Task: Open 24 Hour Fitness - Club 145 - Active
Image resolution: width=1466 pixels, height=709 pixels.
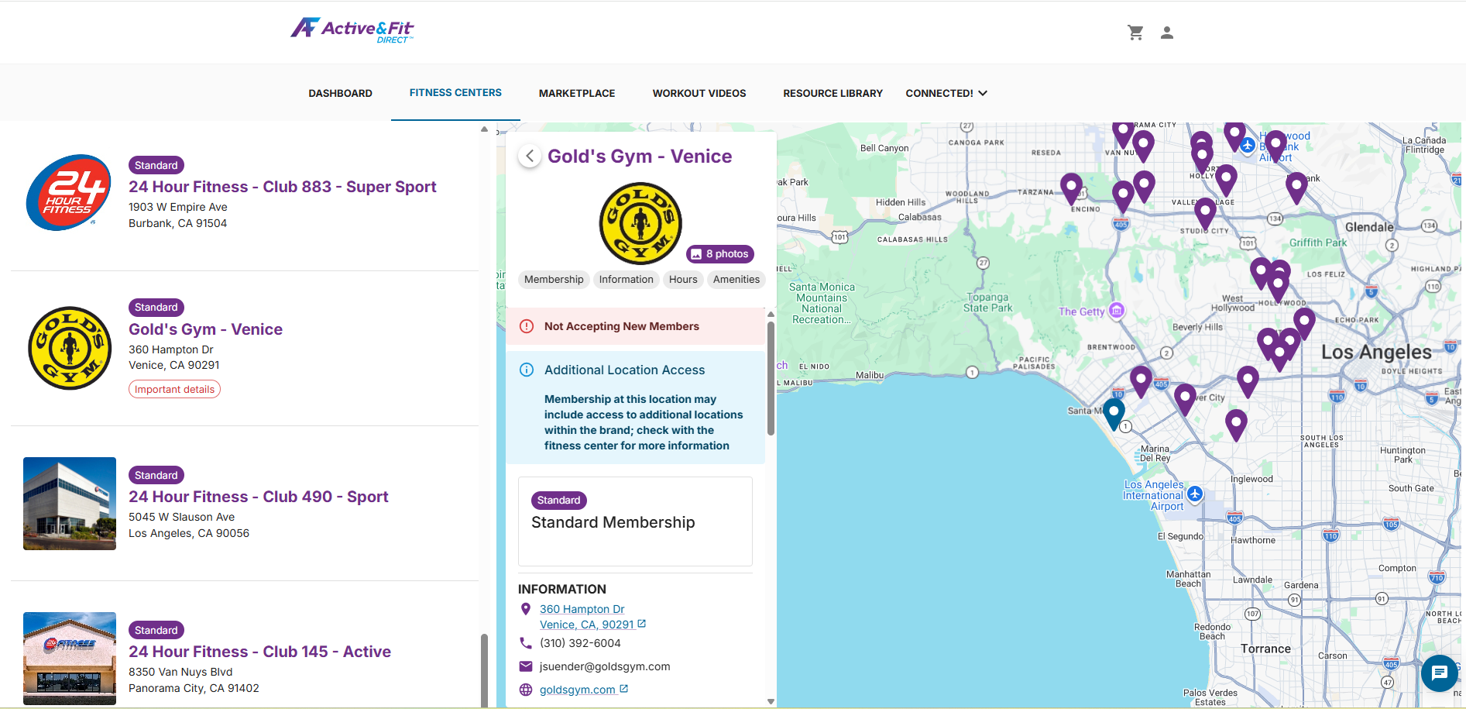Action: point(259,652)
